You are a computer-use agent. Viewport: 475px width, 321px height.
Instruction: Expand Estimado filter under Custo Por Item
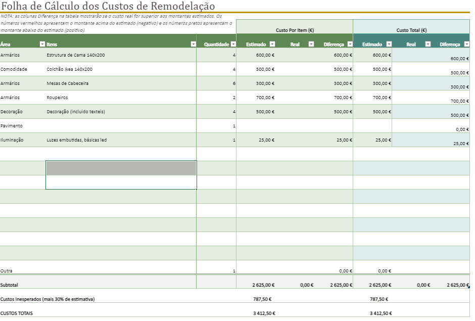coord(272,44)
